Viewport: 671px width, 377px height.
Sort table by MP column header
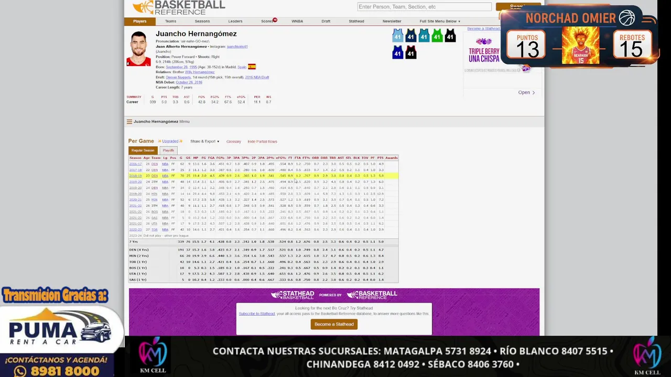coord(196,158)
